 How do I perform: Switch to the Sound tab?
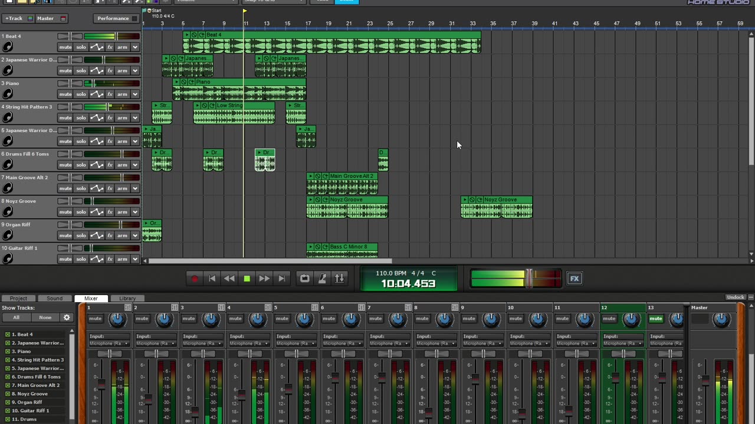(55, 299)
